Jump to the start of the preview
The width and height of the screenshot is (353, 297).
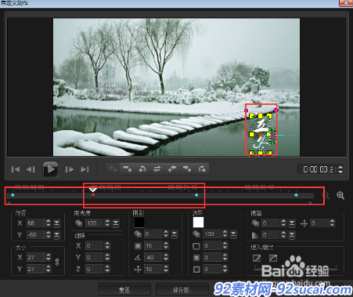(16, 169)
